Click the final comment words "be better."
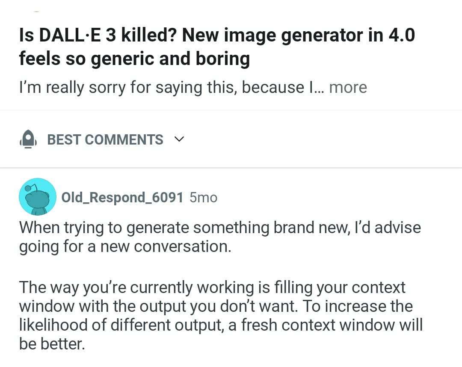 52,344
